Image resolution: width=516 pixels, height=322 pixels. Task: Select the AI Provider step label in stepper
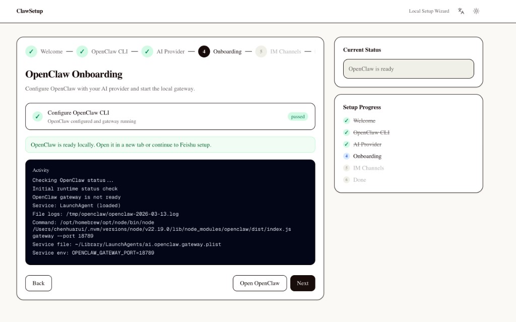click(170, 52)
